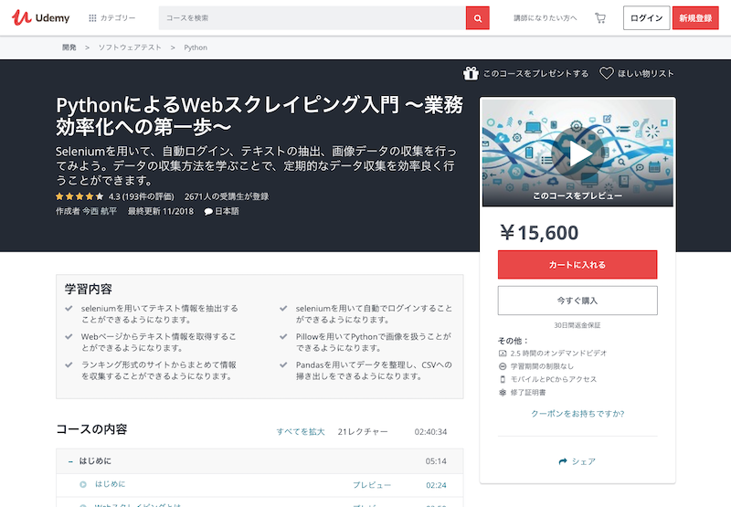Collapse the はじめに section
This screenshot has width=731, height=507.
click(x=70, y=461)
